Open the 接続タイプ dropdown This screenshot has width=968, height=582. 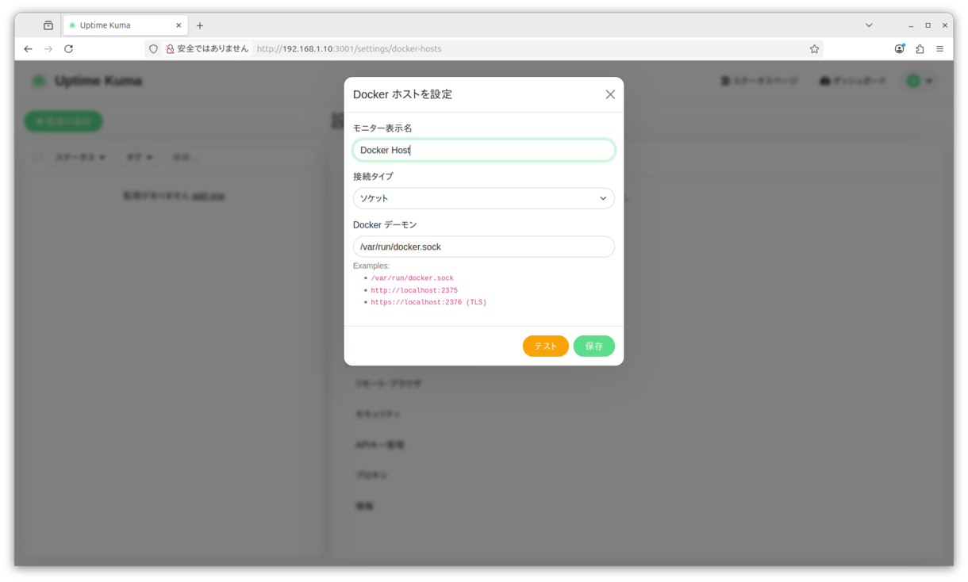click(483, 198)
